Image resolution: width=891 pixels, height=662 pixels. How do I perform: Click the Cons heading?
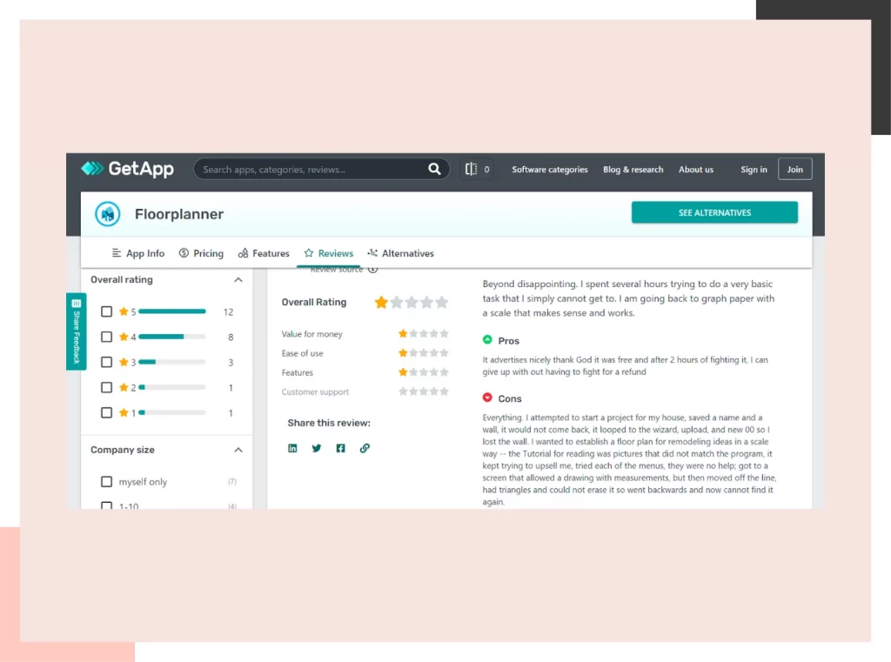[x=510, y=399]
